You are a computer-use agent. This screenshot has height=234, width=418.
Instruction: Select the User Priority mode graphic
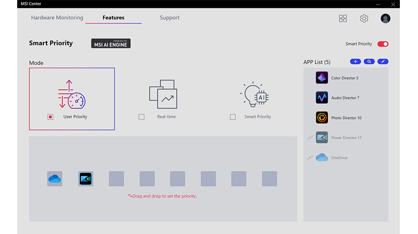click(72, 94)
